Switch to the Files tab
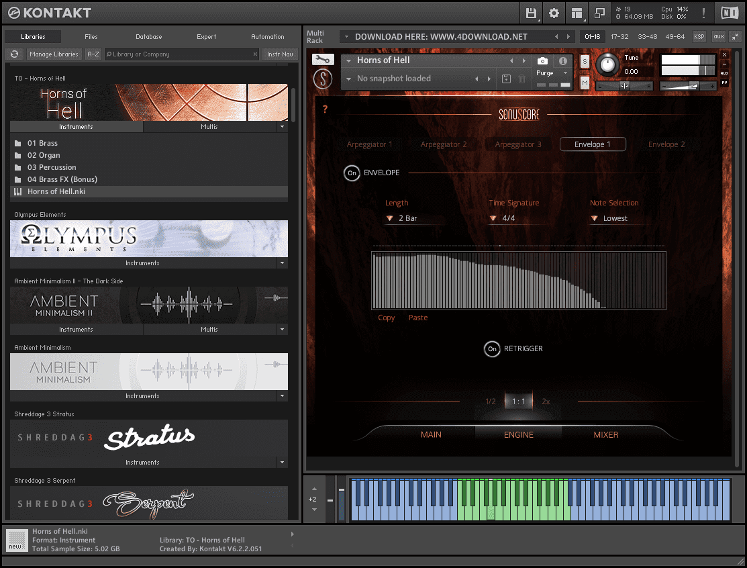747x568 pixels. coord(91,37)
